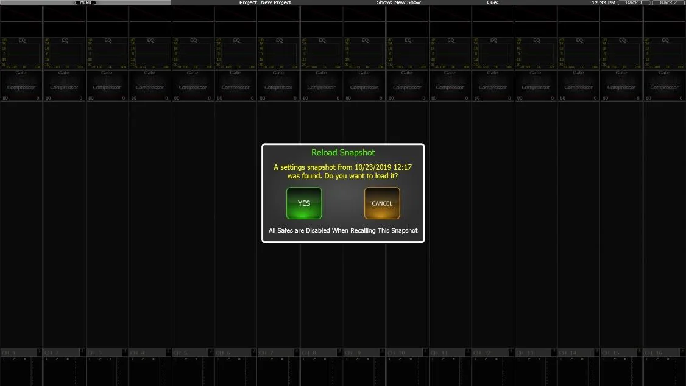This screenshot has width=686, height=386.
Task: Select the CH 14 channel name label
Action: [576, 353]
